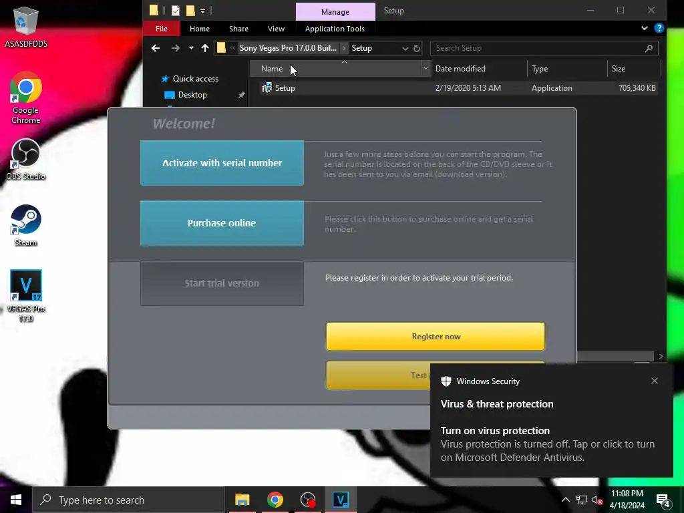
Task: Open the network icon in system tray
Action: 582,500
